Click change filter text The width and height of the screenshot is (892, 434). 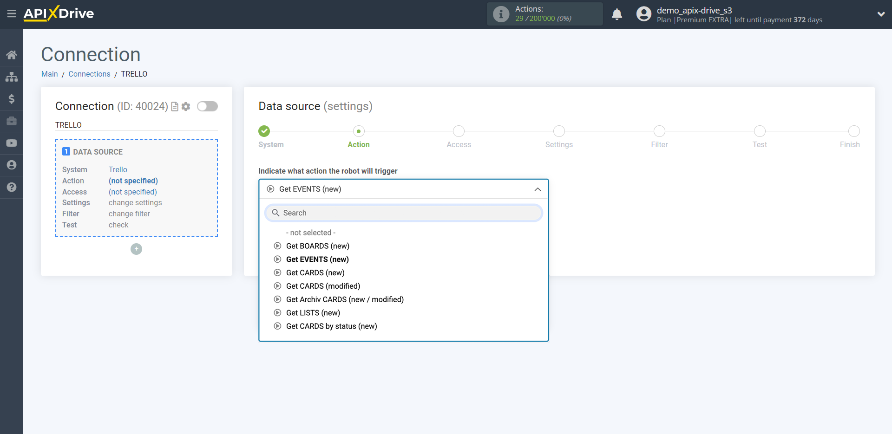129,214
